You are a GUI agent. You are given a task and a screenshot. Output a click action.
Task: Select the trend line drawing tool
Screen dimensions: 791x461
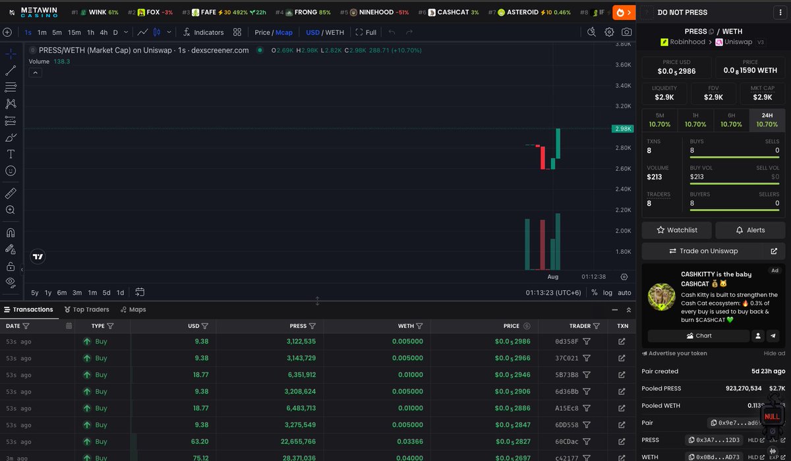tap(11, 71)
